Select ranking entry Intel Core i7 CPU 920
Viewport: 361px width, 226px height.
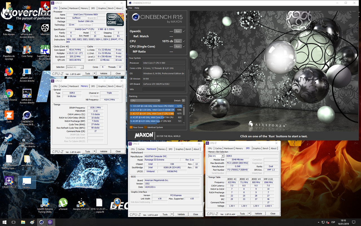[156, 121]
